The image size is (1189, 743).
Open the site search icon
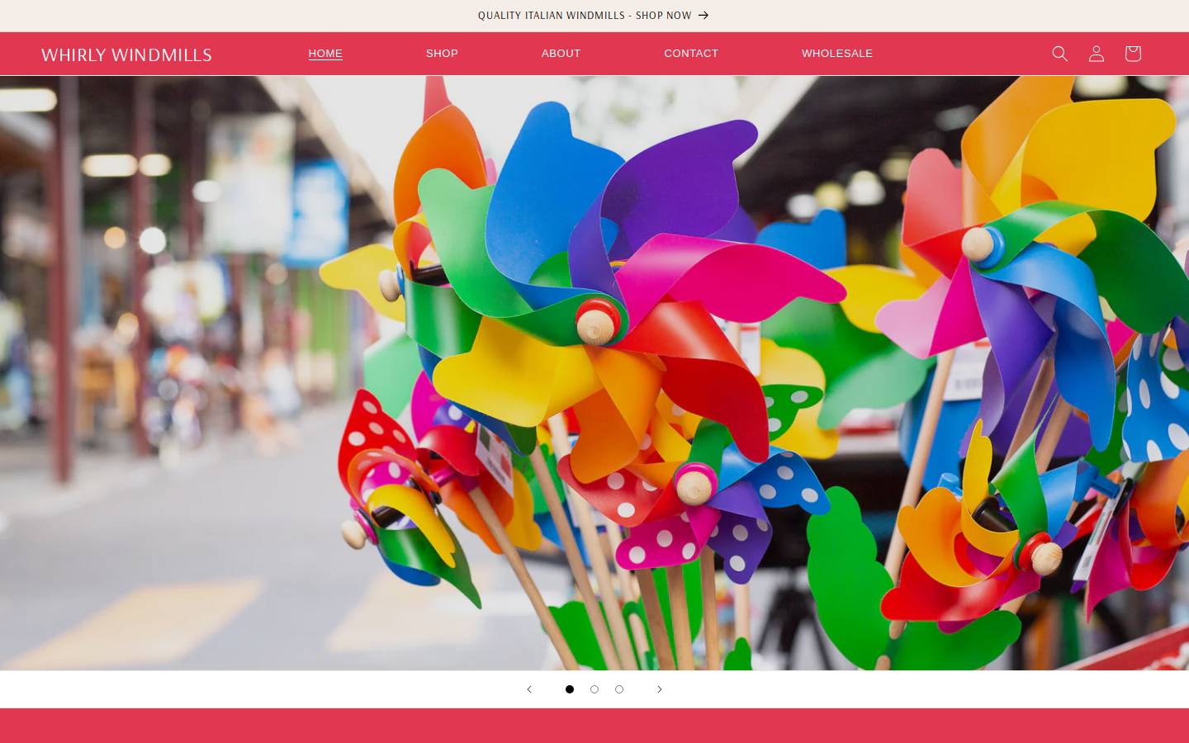1059,54
